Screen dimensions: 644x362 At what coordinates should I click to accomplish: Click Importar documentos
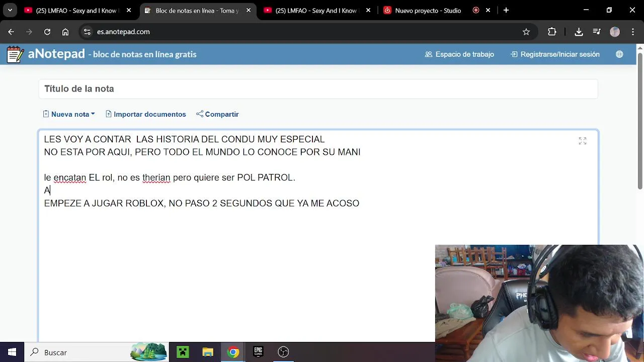pos(145,114)
